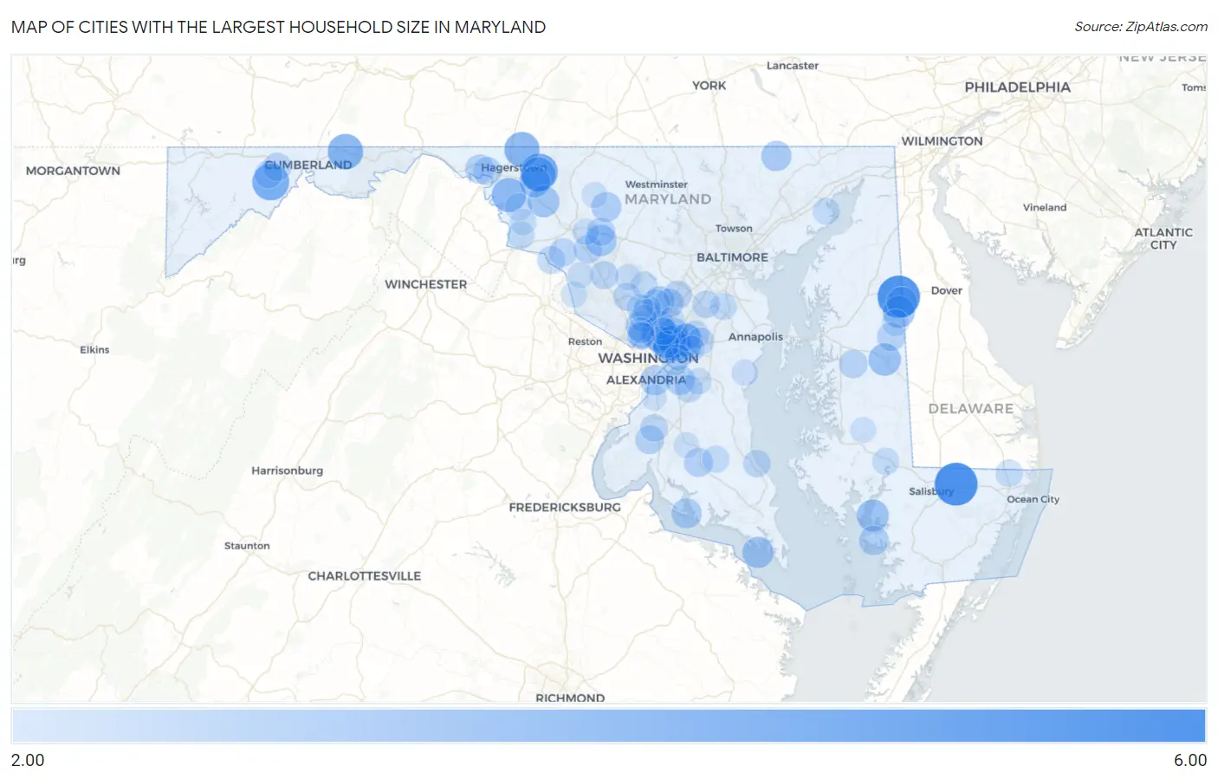1218x779 pixels.
Task: Click the DELAWARE state label
Action: [970, 409]
